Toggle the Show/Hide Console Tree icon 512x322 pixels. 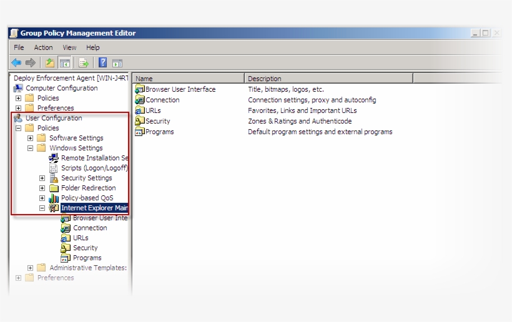pos(65,62)
